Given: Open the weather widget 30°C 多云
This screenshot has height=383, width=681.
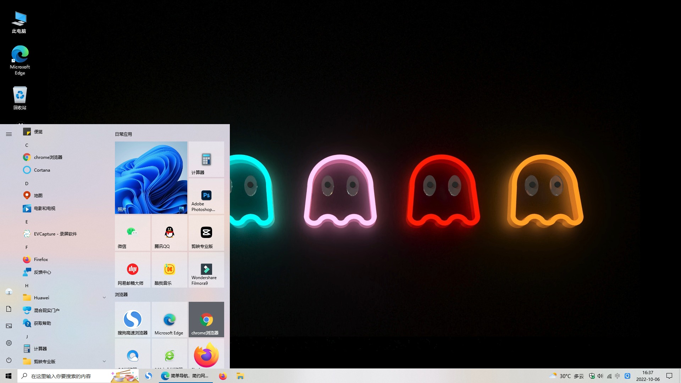Looking at the screenshot, I should pos(566,376).
